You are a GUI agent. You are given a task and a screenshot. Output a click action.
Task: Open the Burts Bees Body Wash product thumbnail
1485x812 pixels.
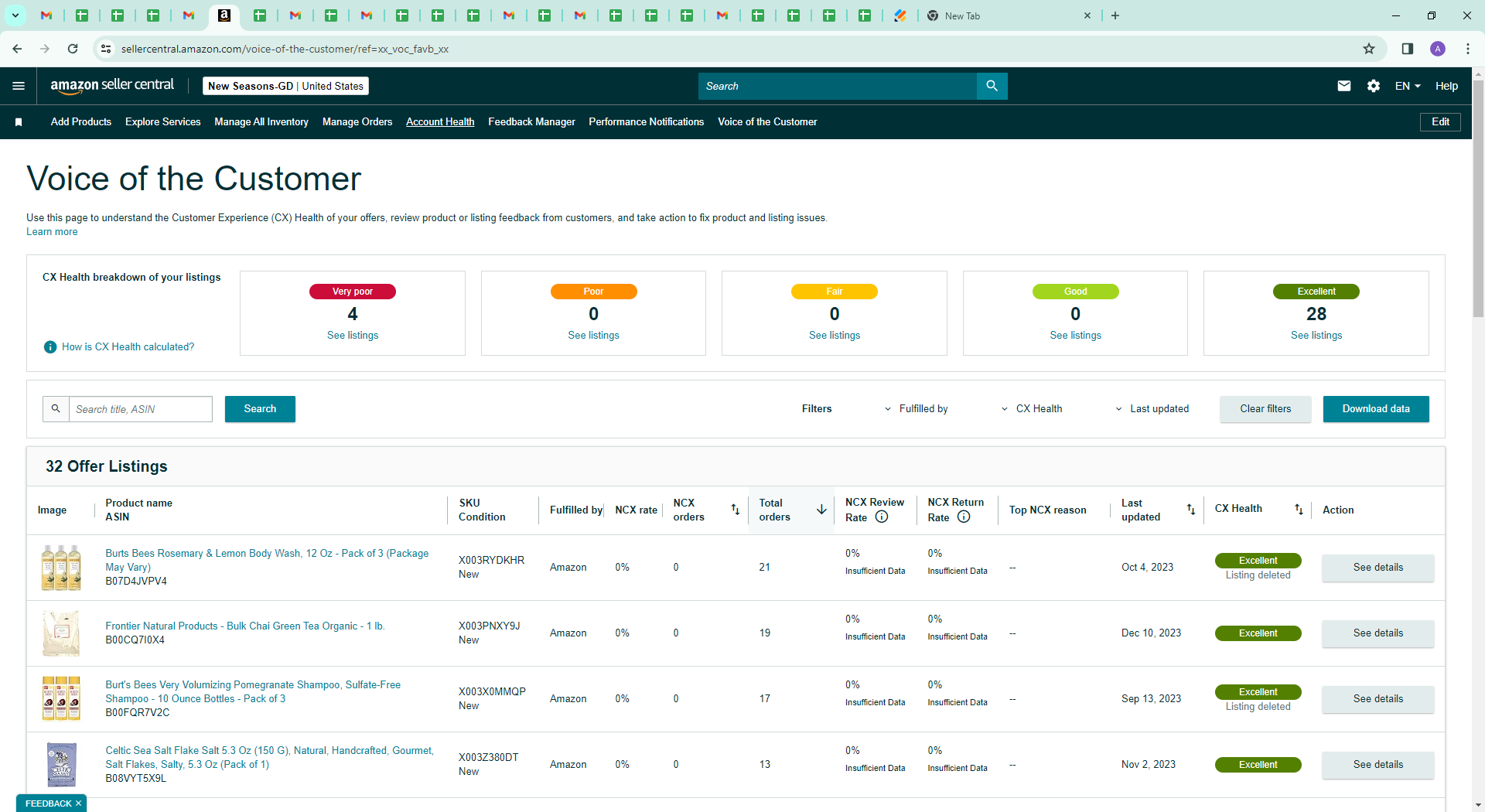click(x=61, y=568)
